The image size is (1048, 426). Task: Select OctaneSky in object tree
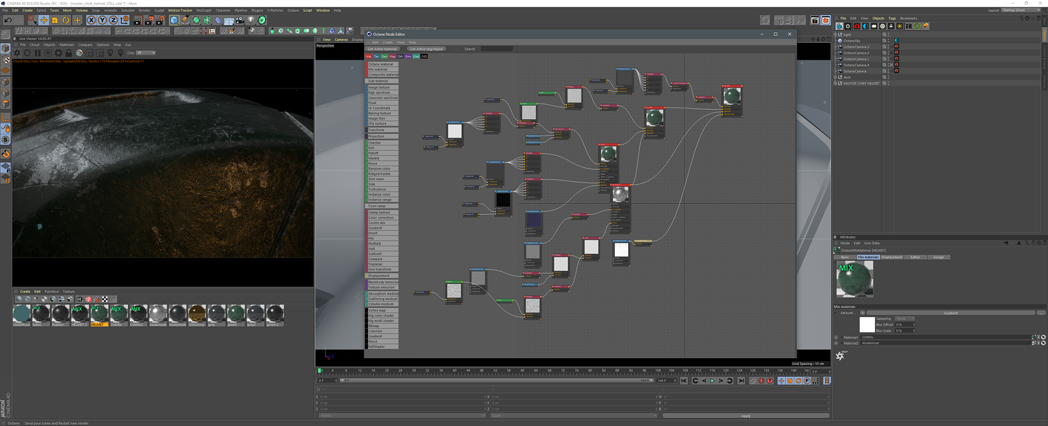coord(851,40)
